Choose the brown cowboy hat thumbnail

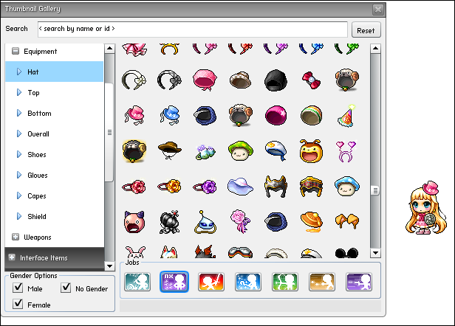[170, 150]
